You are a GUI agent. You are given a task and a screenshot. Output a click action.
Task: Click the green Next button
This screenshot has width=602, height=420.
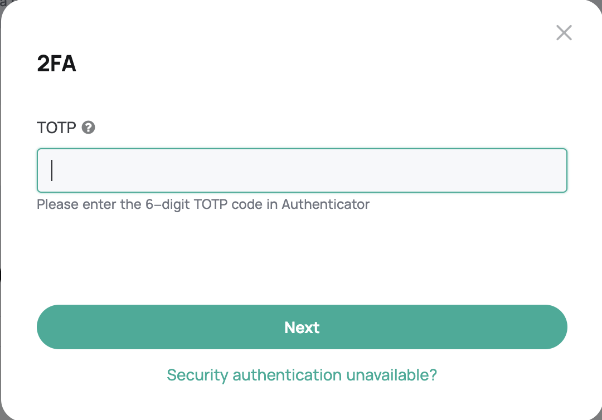[x=302, y=327]
